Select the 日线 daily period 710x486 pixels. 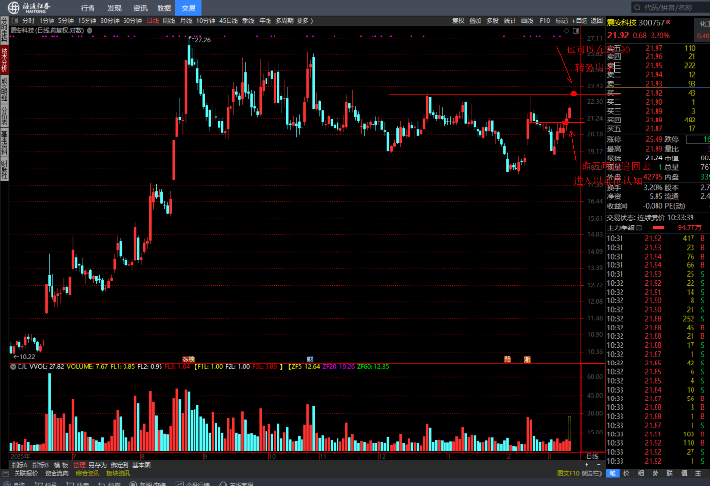(x=153, y=21)
